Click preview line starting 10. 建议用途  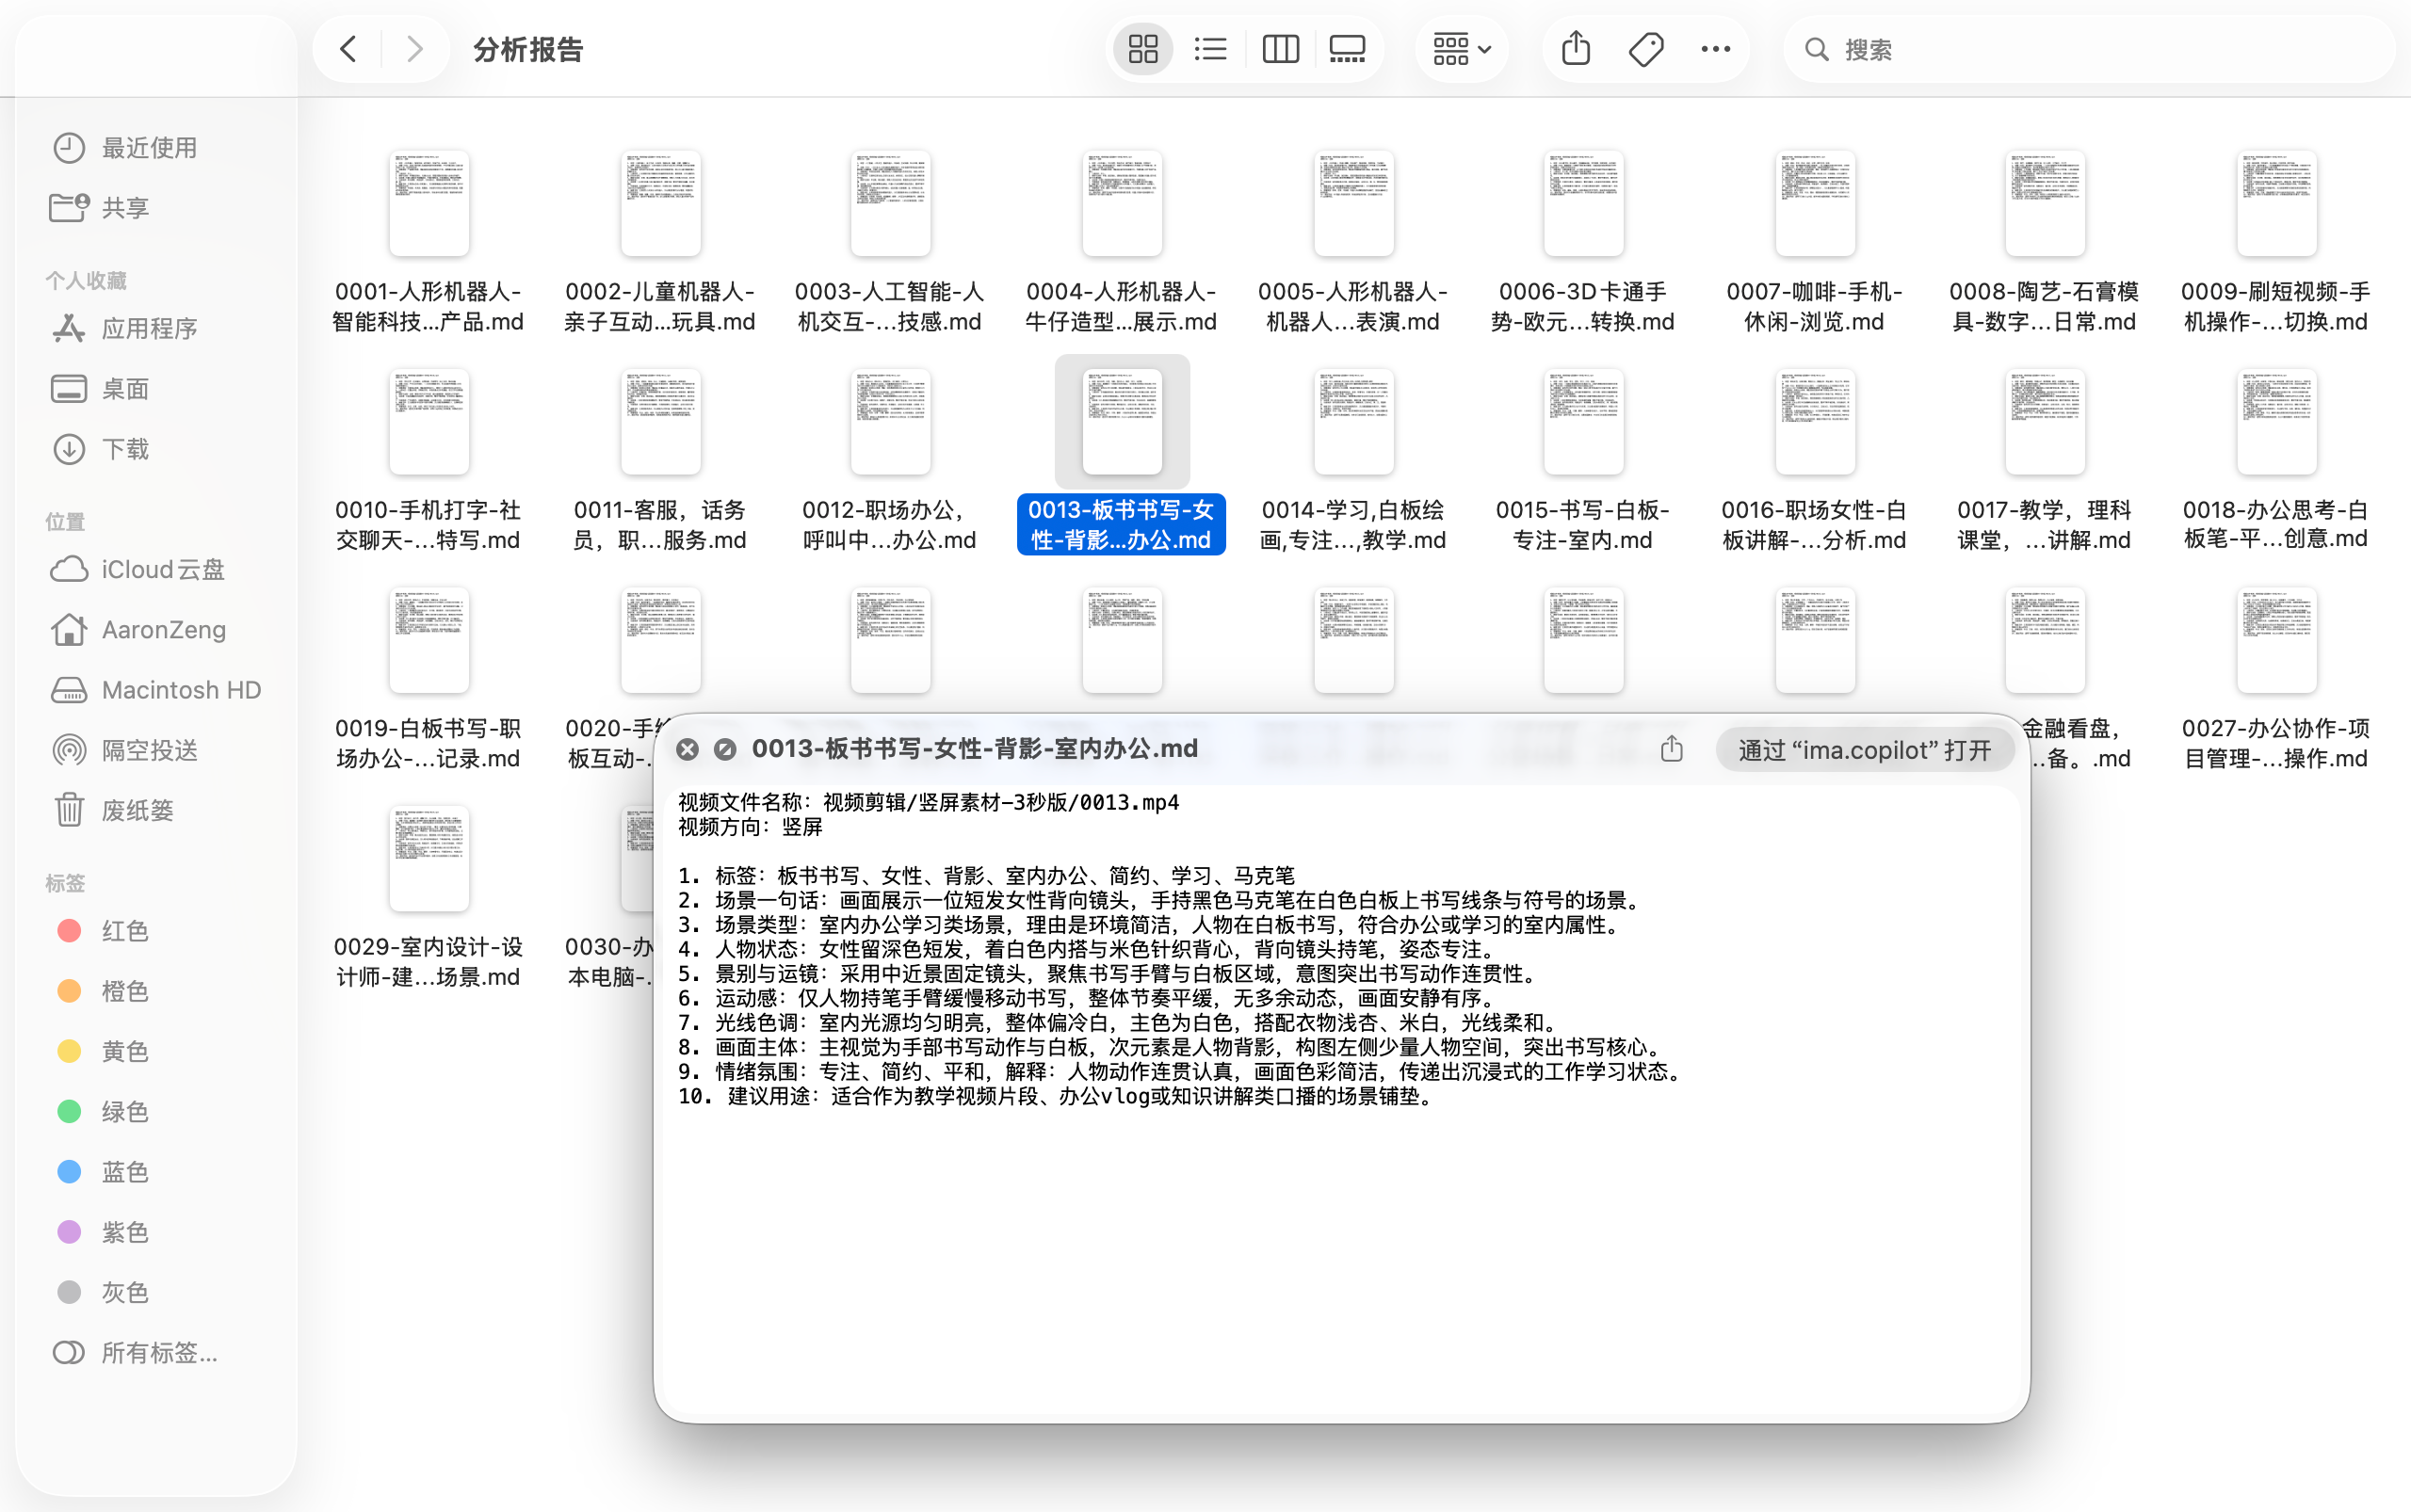coord(1057,1096)
